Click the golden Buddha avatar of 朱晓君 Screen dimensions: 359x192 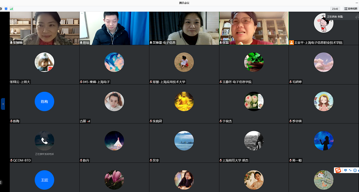184,102
